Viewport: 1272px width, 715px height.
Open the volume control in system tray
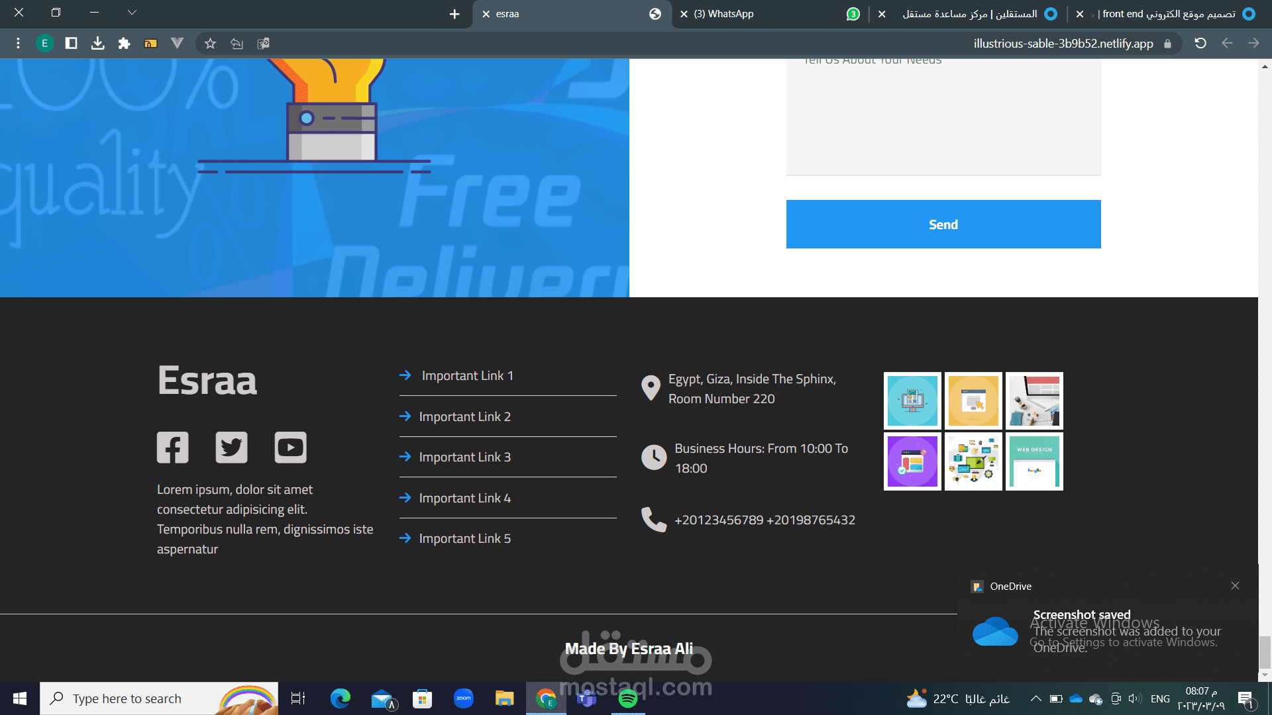1136,698
